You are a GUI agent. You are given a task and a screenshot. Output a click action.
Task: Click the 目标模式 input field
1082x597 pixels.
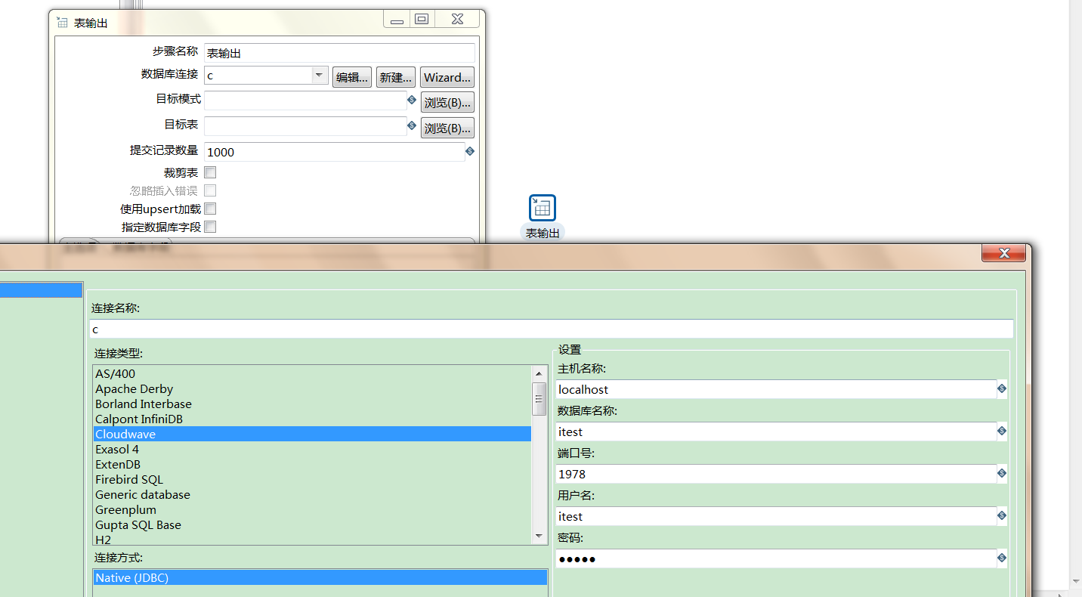point(305,101)
